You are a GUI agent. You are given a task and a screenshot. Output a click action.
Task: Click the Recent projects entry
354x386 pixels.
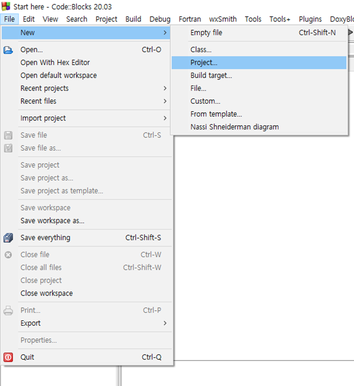(x=86, y=88)
